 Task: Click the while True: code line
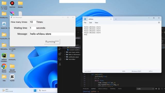click(99, 81)
